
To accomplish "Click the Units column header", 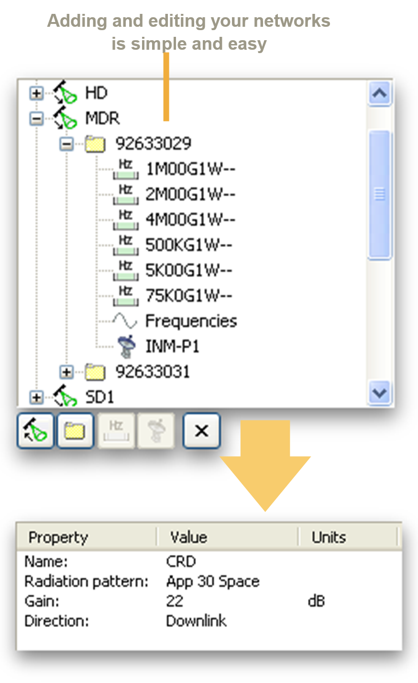I will pyautogui.click(x=348, y=537).
